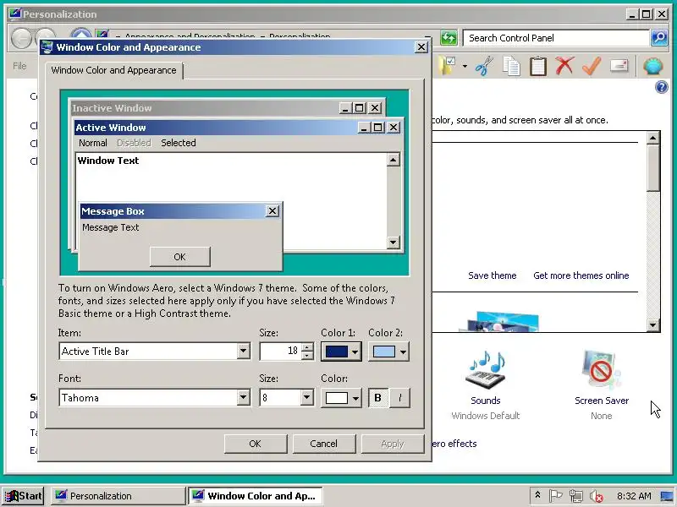Click the Show desktop icon at taskbar end
Image resolution: width=677 pixels, height=507 pixels.
point(667,496)
